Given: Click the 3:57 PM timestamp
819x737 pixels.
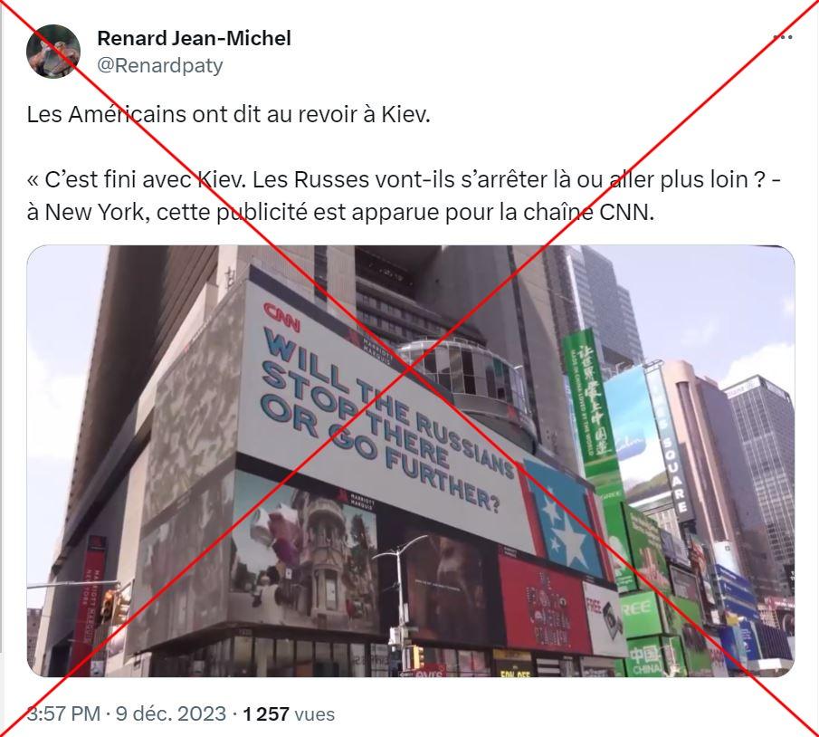Looking at the screenshot, I should (63, 713).
